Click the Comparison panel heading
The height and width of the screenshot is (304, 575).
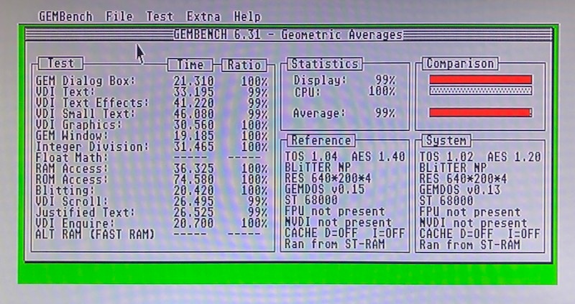coord(460,64)
